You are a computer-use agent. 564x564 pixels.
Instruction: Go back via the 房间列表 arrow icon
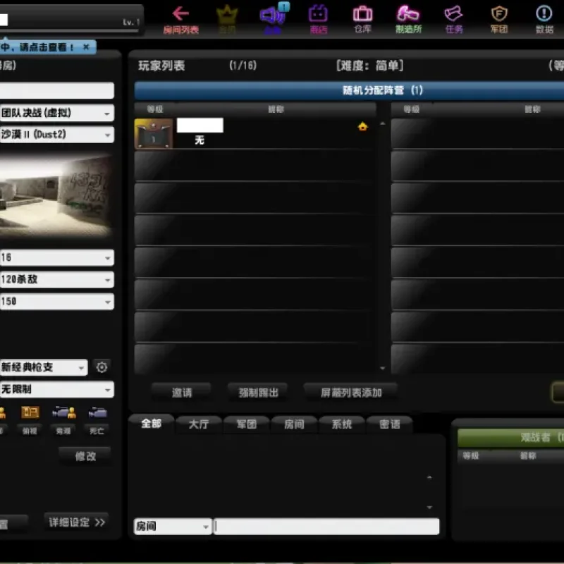coord(180,14)
